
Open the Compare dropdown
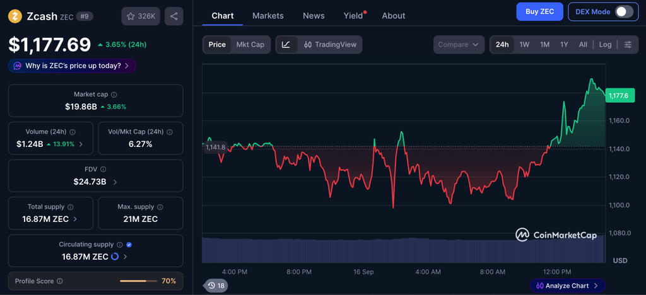459,44
